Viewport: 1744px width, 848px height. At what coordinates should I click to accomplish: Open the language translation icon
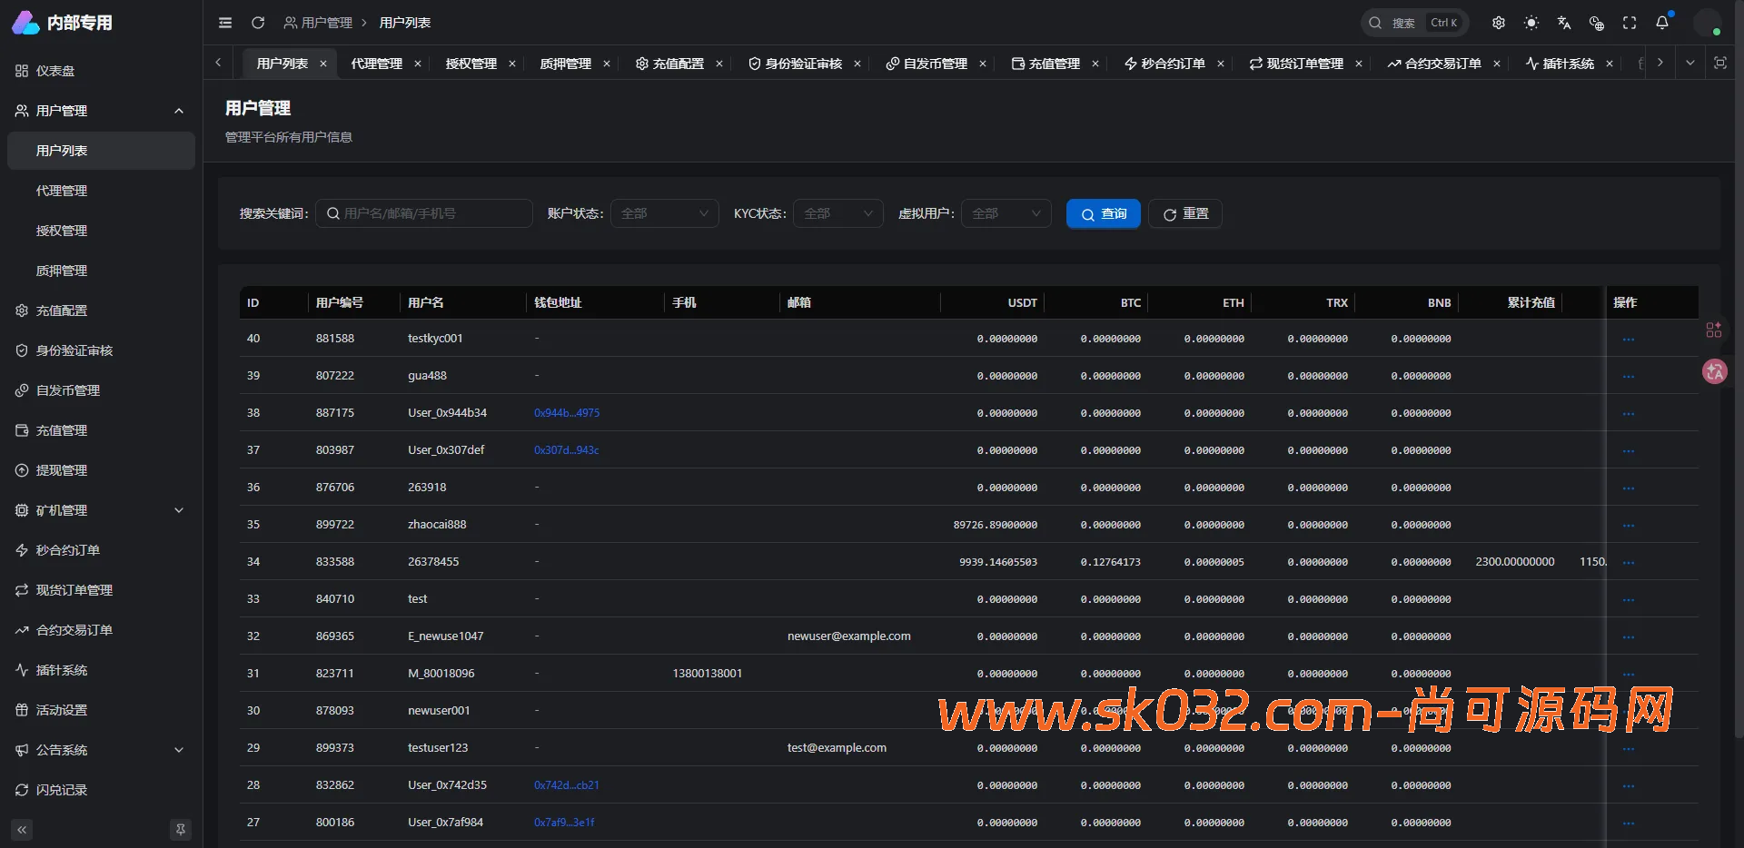(x=1563, y=23)
